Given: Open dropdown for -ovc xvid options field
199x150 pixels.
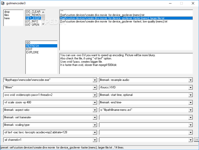Looking at the screenshot, I should (95, 95).
